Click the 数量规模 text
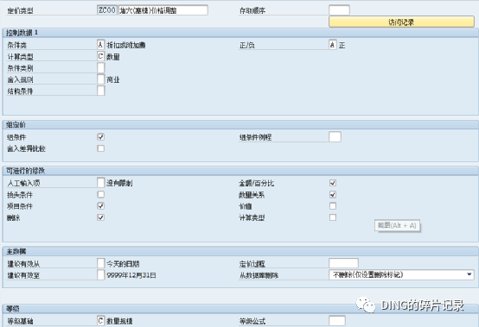The image size is (479, 327). pyautogui.click(x=119, y=321)
